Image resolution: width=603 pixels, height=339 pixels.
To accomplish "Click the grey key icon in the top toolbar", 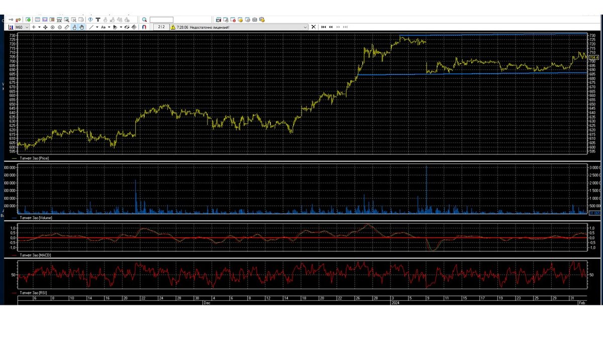I will (x=11, y=20).
